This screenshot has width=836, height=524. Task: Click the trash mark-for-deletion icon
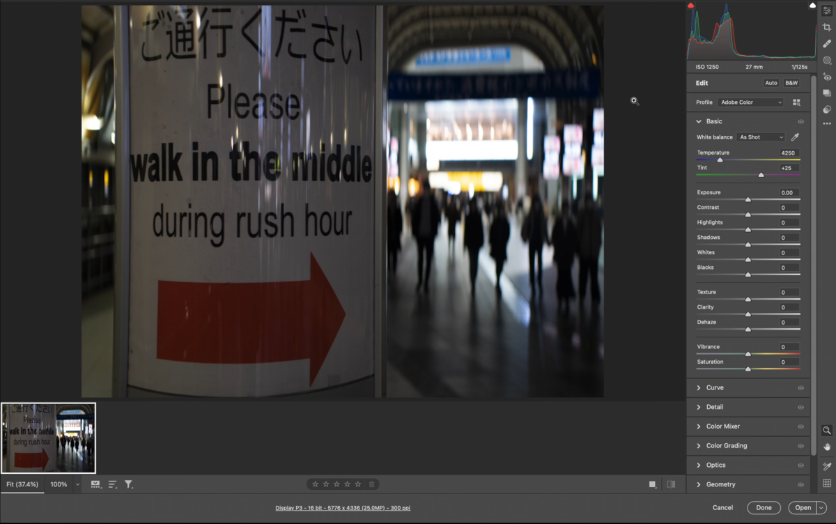pos(372,484)
